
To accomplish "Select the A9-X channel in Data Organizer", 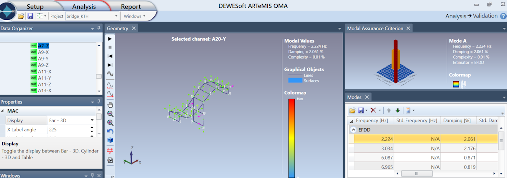I will pyautogui.click(x=44, y=52).
